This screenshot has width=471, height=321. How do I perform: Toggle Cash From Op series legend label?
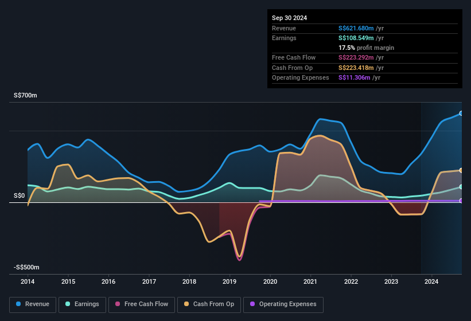coord(212,304)
